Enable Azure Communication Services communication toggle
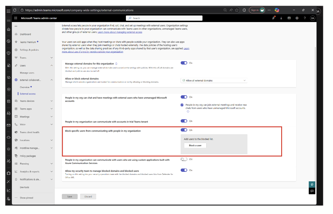 (184, 159)
